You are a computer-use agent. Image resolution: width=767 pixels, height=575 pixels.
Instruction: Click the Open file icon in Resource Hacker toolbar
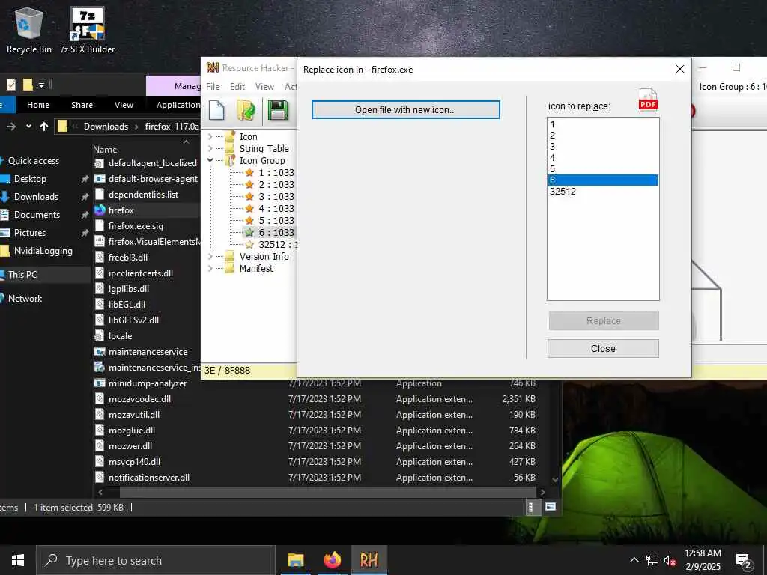[x=246, y=110]
